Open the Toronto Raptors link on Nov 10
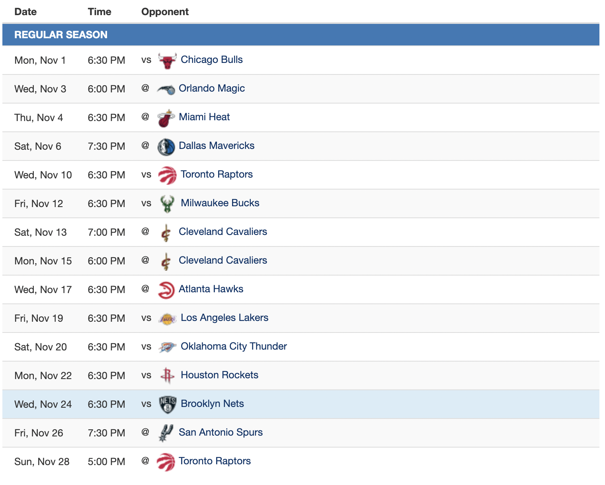Image resolution: width=605 pixels, height=485 pixels. [217, 174]
